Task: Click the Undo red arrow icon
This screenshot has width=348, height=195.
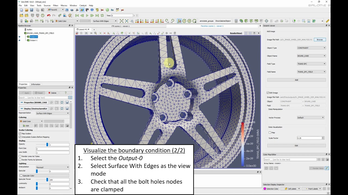Action: coord(49,15)
